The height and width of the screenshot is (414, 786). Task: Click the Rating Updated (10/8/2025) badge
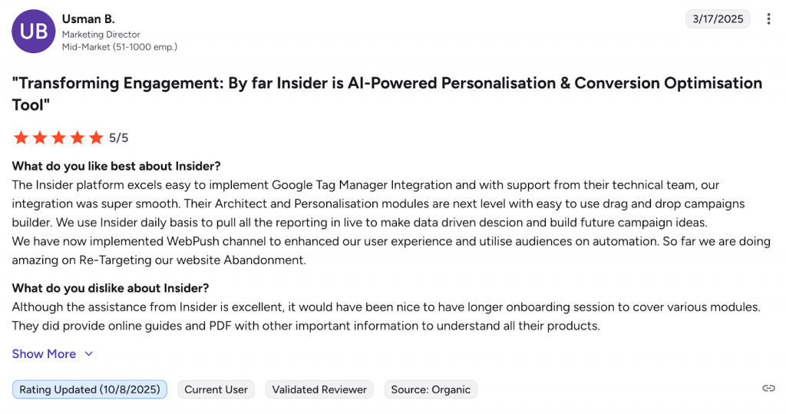[x=90, y=389]
